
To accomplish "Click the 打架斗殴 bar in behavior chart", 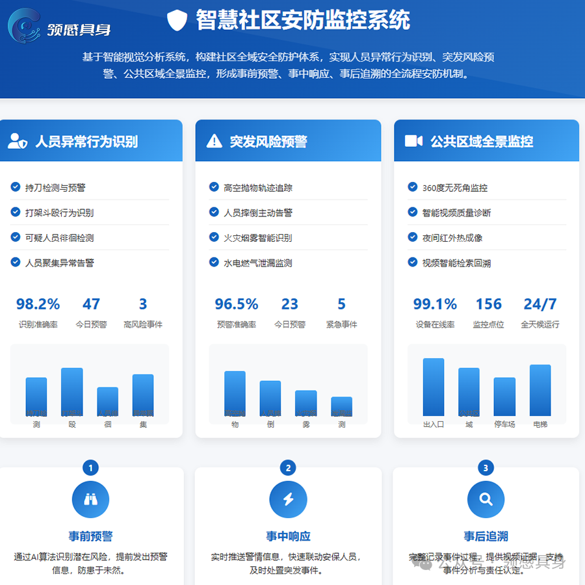I will (72, 392).
